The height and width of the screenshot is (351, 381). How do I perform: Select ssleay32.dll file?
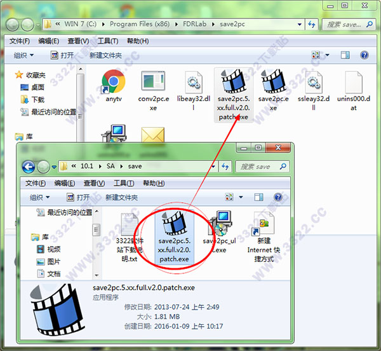pos(314,90)
